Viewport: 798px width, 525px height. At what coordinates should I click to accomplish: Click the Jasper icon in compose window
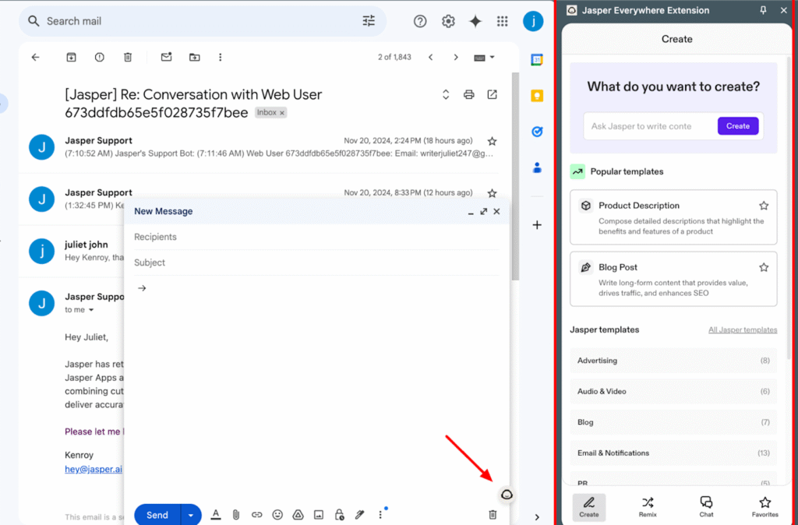507,495
